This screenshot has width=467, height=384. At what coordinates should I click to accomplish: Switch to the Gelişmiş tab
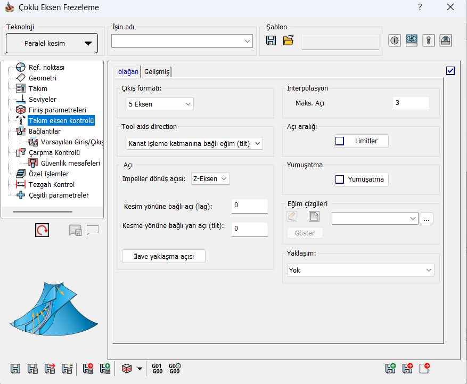pyautogui.click(x=157, y=72)
